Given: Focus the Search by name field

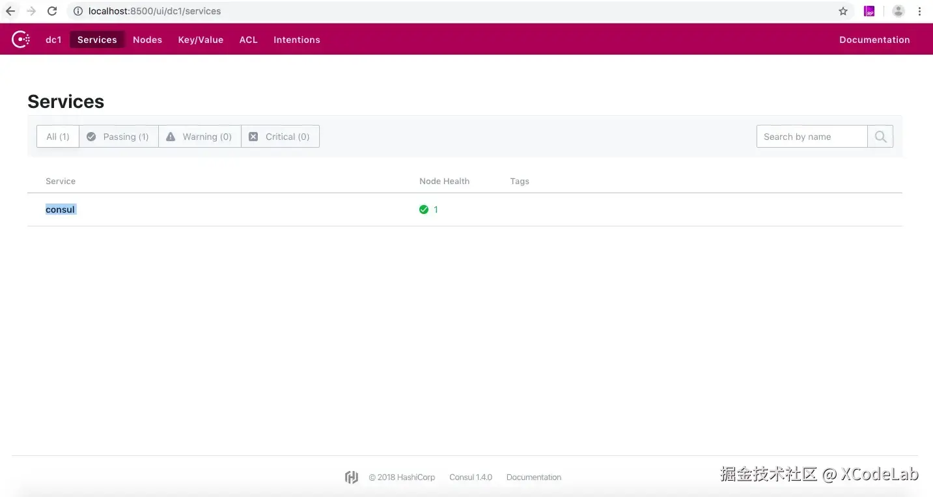Looking at the screenshot, I should 812,137.
